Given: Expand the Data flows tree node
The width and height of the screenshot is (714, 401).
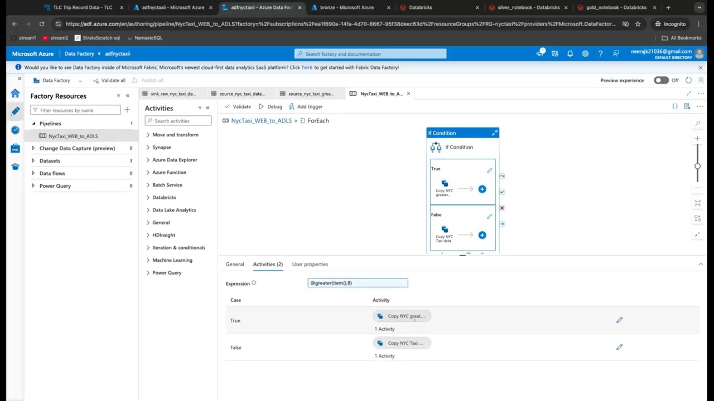Looking at the screenshot, I should [x=33, y=173].
